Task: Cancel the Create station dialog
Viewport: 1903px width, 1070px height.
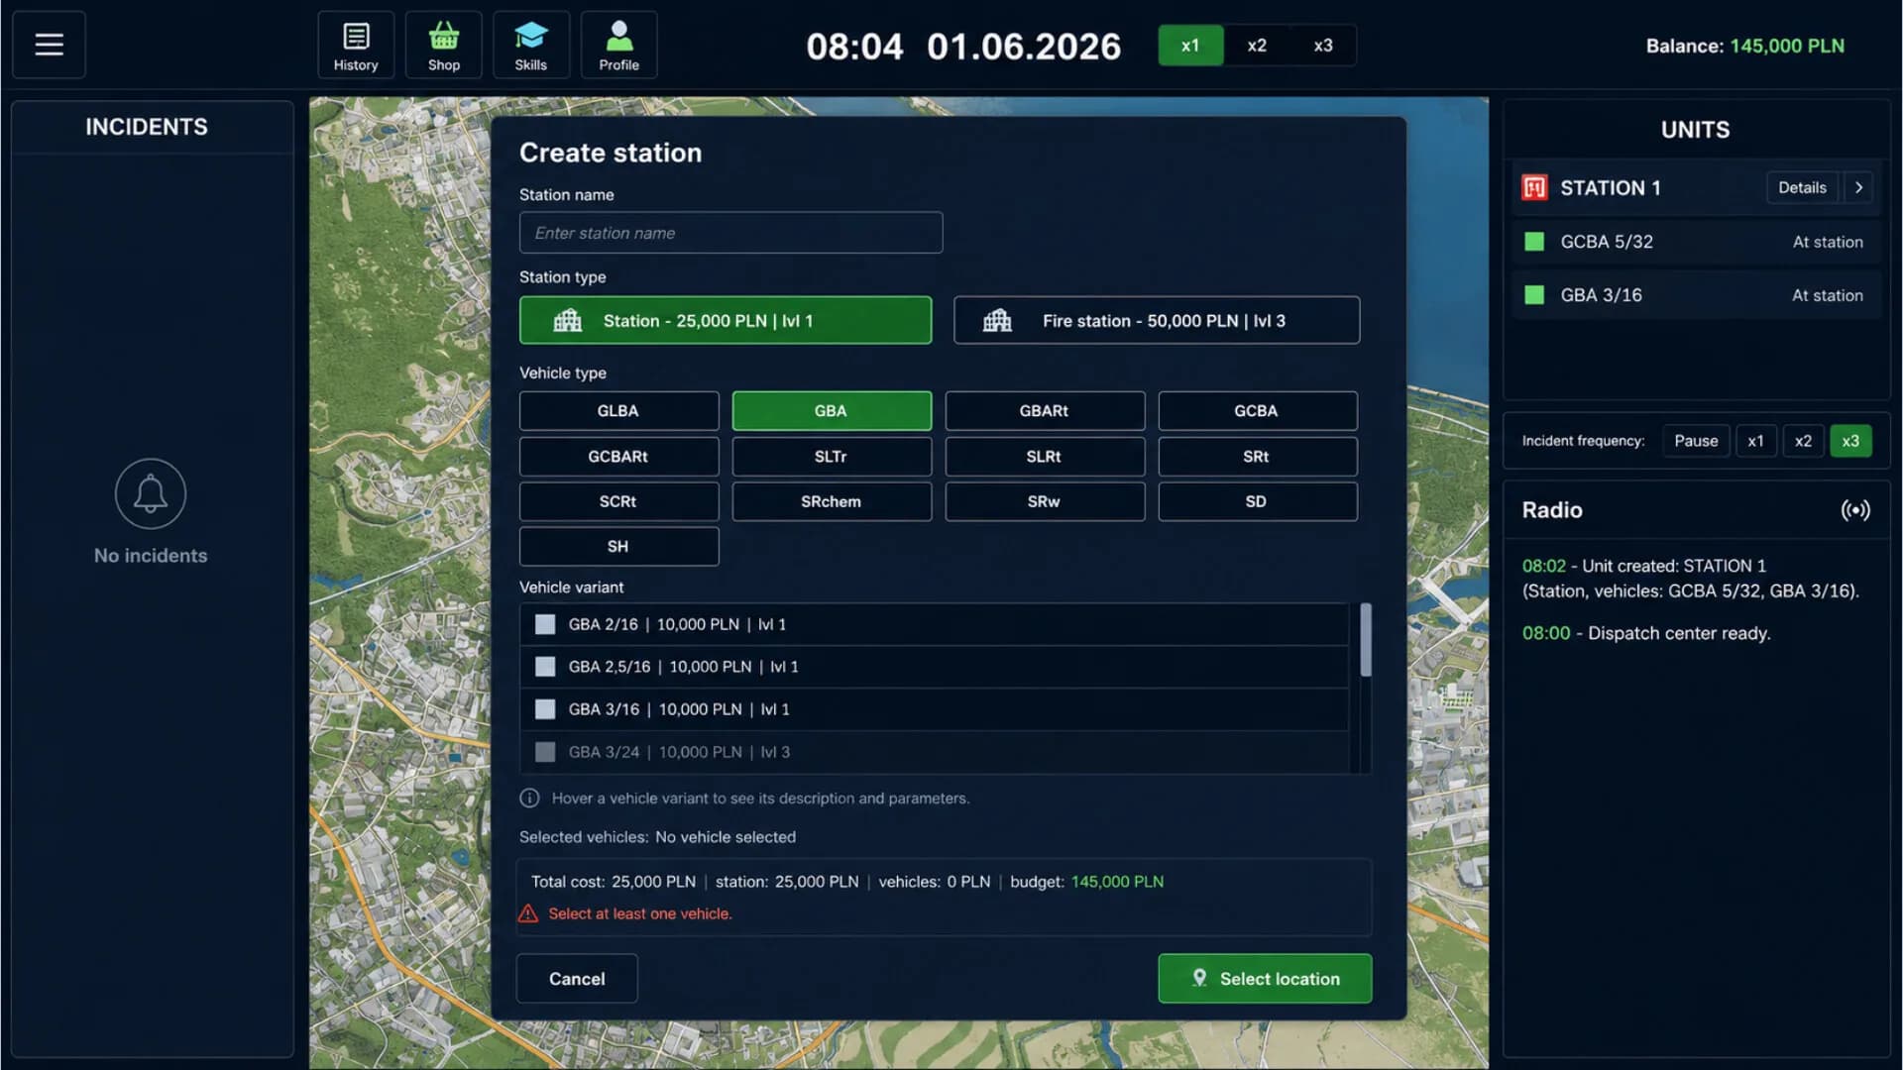Action: 577,978
